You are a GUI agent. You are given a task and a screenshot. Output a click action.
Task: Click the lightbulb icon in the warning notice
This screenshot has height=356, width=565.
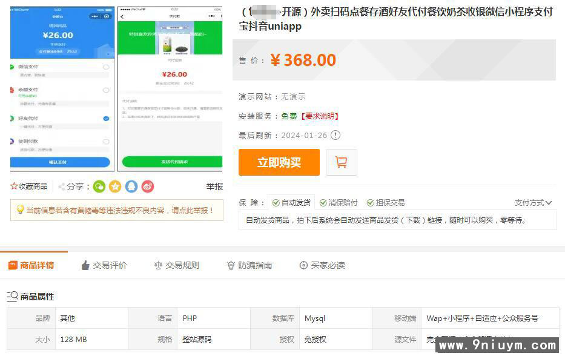click(20, 209)
